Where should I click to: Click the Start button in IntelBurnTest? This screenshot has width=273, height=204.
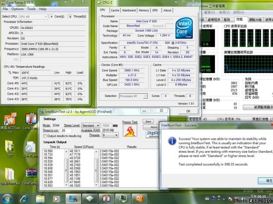tap(148, 122)
